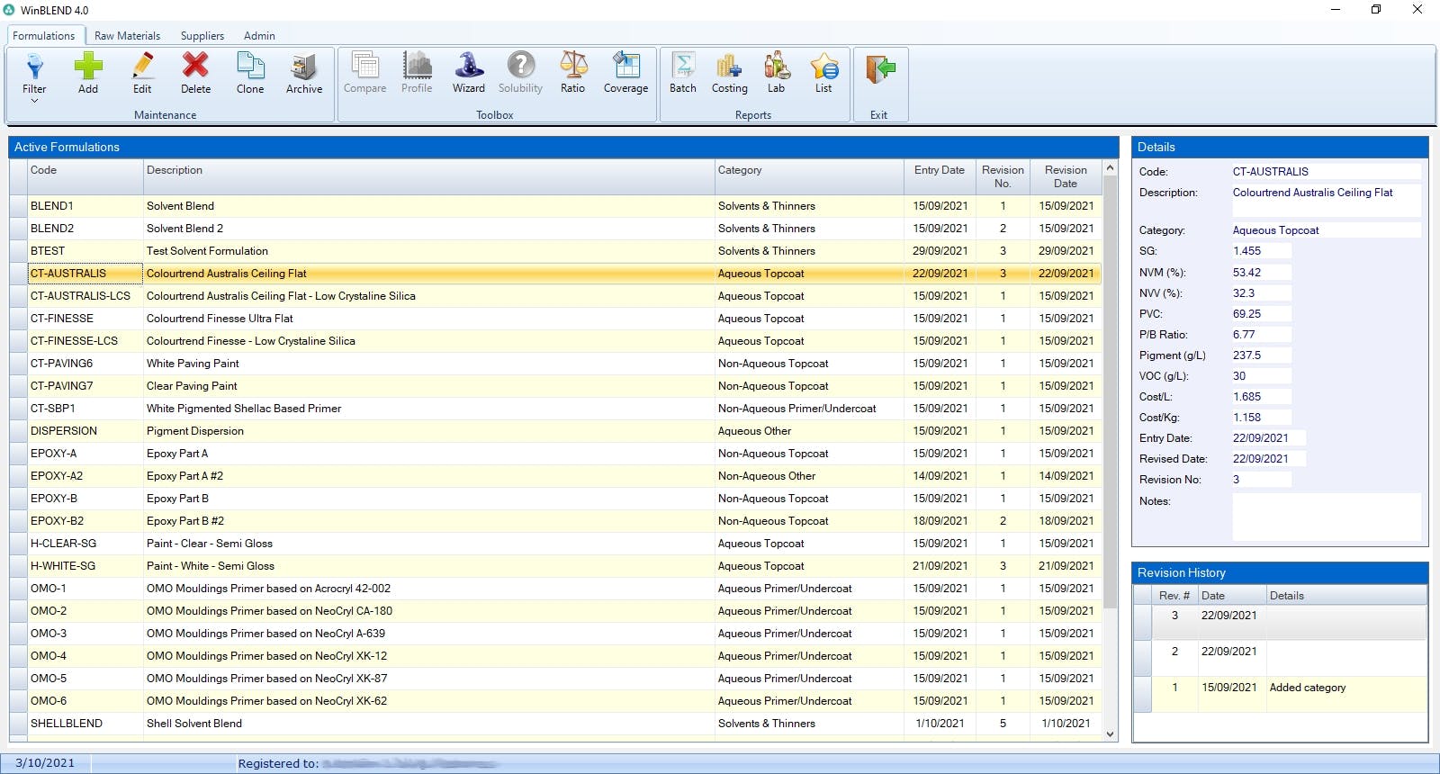The width and height of the screenshot is (1440, 774).
Task: Switch to the Raw Materials tab
Action: pos(127,36)
